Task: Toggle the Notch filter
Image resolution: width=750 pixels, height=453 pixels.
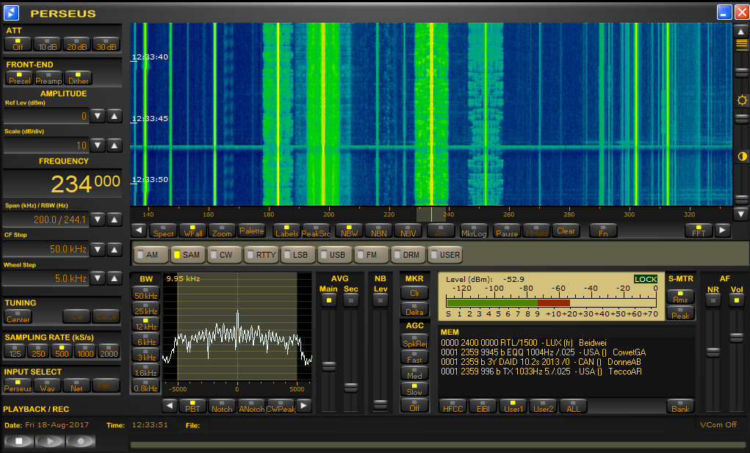Action: [222, 406]
